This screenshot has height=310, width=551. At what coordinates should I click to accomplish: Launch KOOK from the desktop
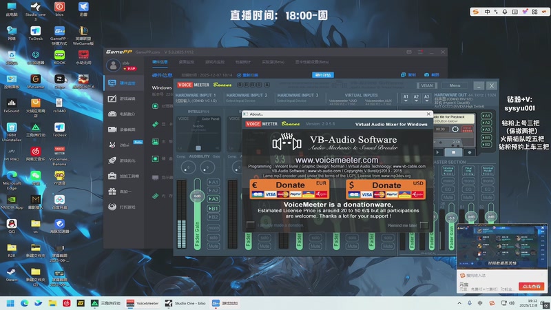pos(59,57)
